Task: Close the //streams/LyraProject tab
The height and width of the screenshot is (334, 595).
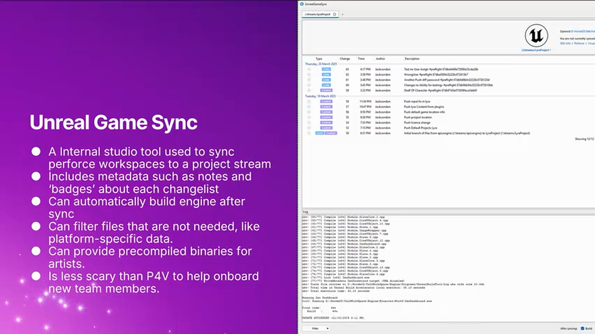Action: [335, 14]
